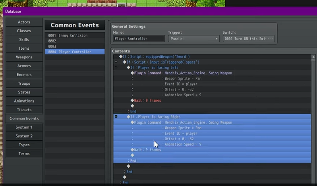Image resolution: width=317 pixels, height=186 pixels.
Task: Select the Terms tab
Action: click(x=24, y=153)
